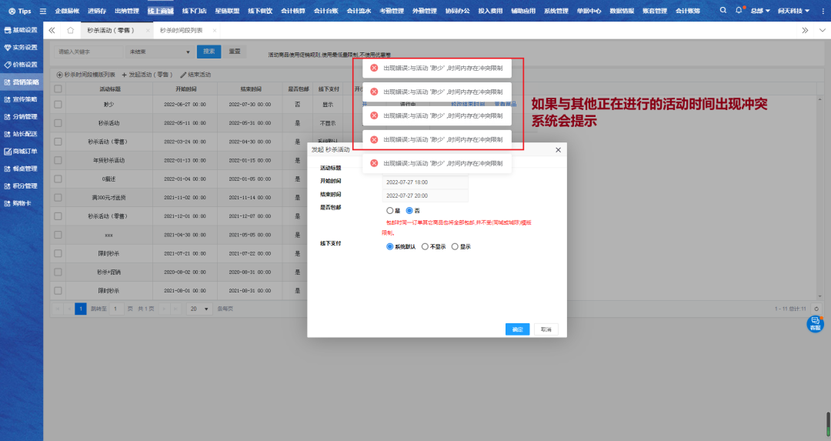Collapse sidebar with the hamburger menu icon
Image resolution: width=831 pixels, height=441 pixels.
(x=42, y=12)
